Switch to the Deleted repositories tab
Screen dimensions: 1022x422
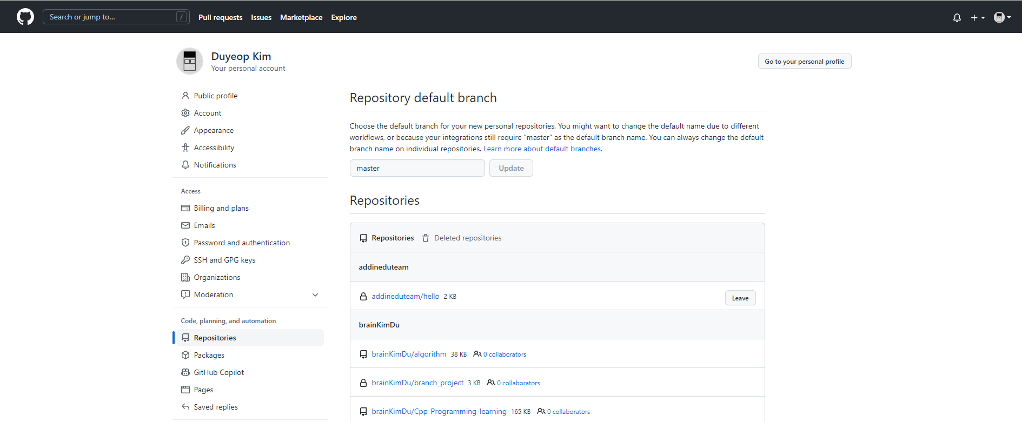click(462, 238)
